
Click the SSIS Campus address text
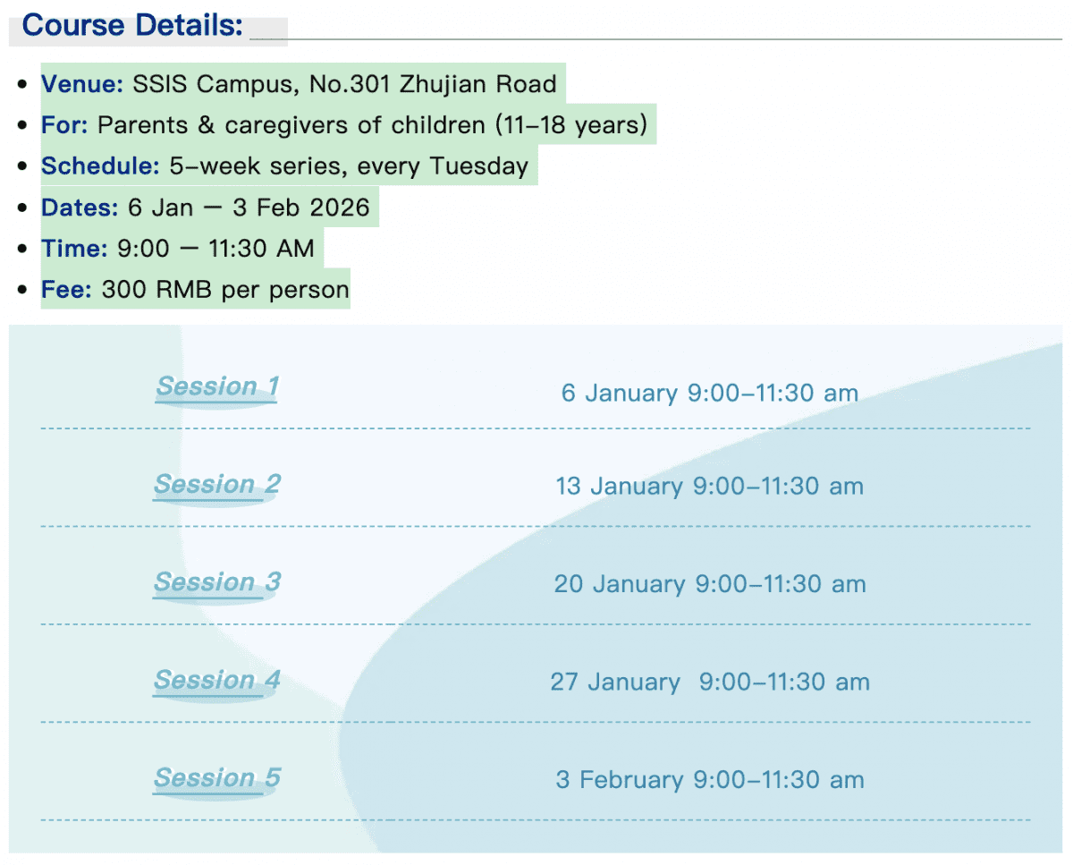pos(344,85)
